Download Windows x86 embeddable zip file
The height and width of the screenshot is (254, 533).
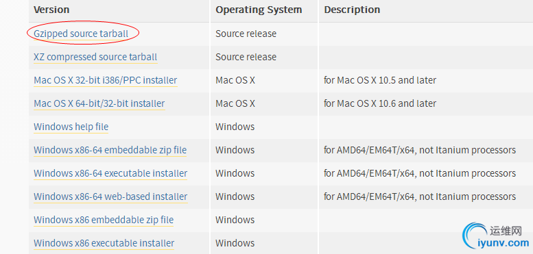pos(104,220)
